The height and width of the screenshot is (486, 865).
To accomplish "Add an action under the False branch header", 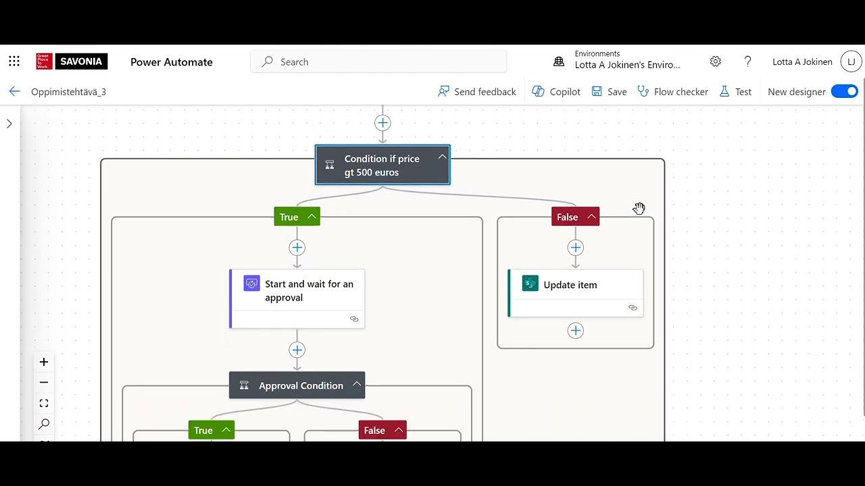I will (x=575, y=248).
